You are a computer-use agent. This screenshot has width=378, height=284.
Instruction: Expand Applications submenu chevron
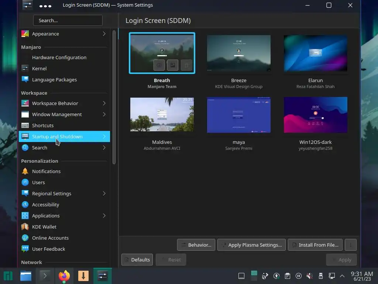104,216
